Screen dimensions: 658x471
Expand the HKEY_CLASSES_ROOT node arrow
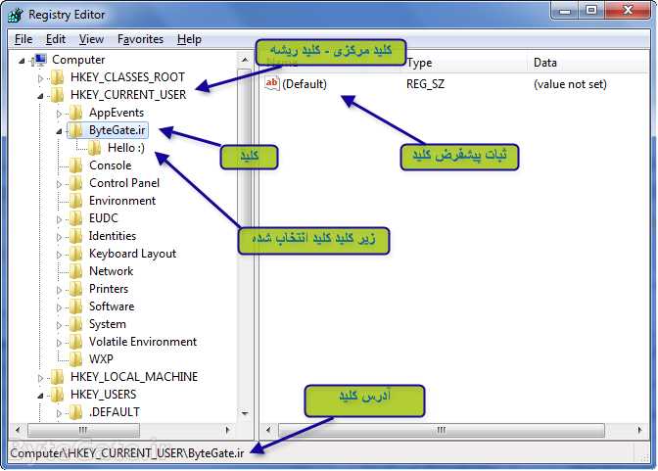coord(40,78)
